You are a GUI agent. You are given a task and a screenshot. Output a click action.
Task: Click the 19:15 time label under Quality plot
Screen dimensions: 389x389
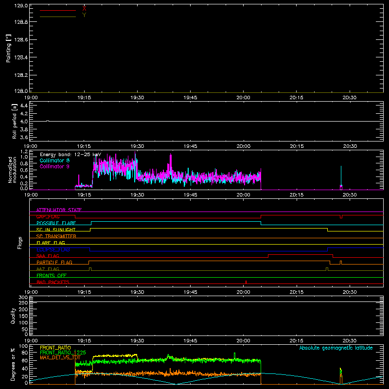pos(84,341)
